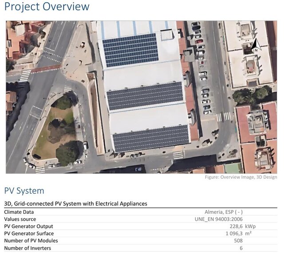Click the 'PV Generator Output' label

(x=28, y=226)
